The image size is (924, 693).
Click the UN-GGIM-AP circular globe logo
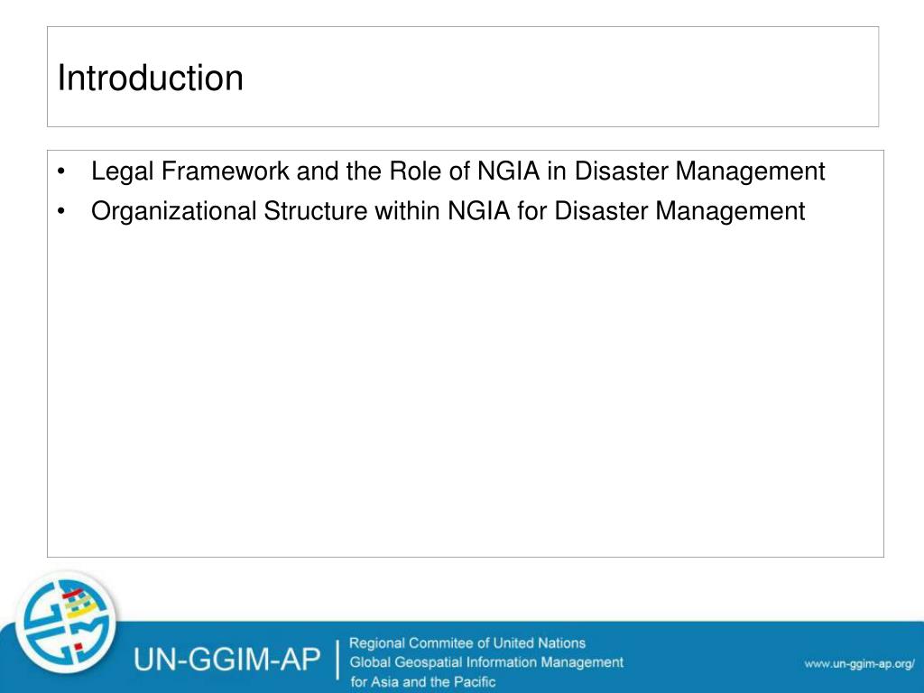(x=66, y=623)
